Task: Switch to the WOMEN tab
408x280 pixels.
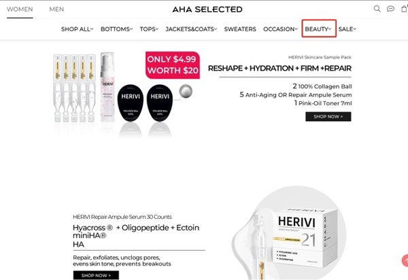Action: click(x=20, y=9)
